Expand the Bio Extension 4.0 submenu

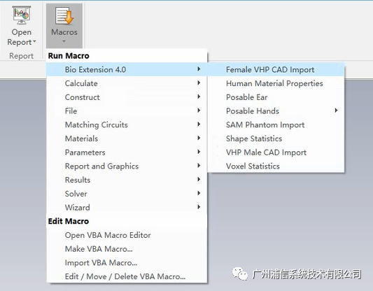click(127, 69)
